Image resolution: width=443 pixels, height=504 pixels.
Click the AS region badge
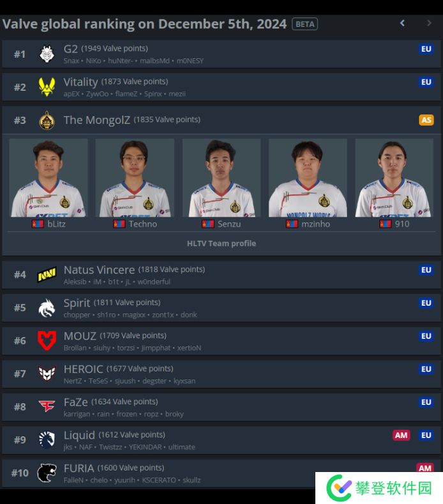426,120
